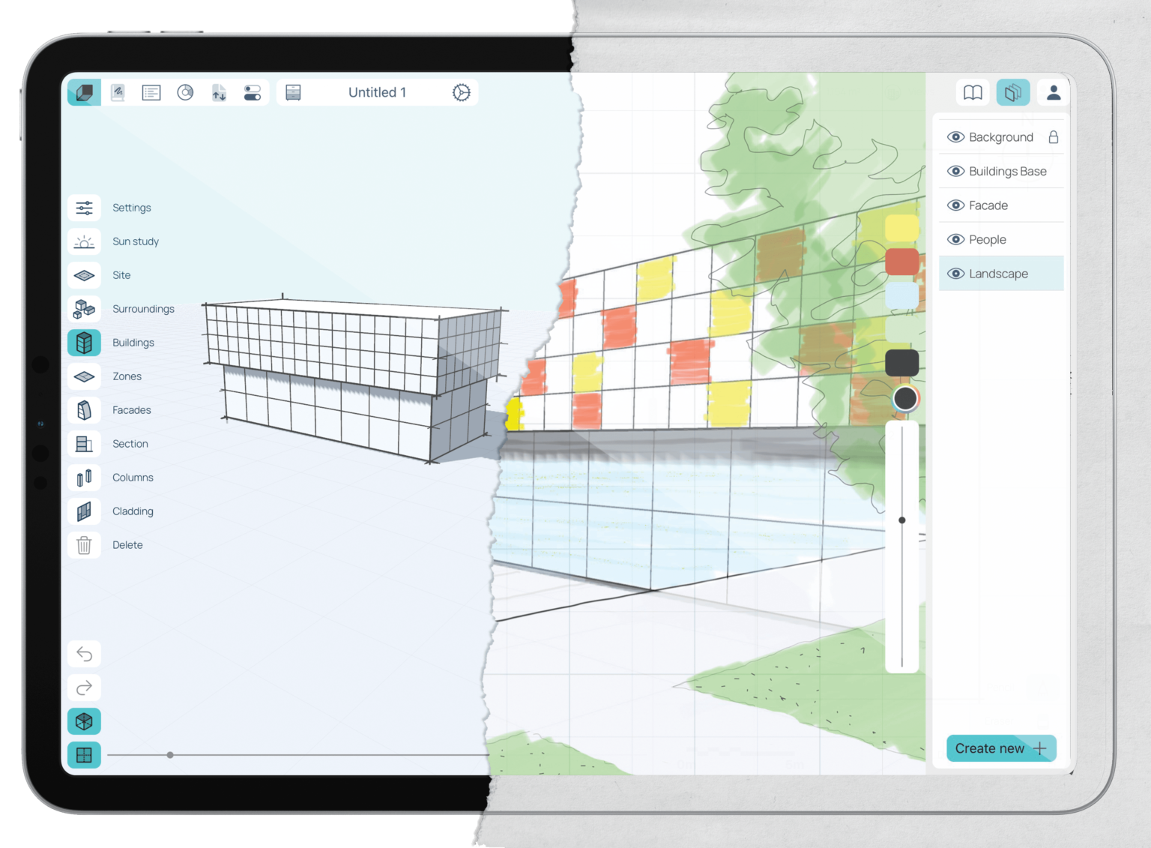Open the Buildings tool
The width and height of the screenshot is (1151, 848).
pos(84,343)
